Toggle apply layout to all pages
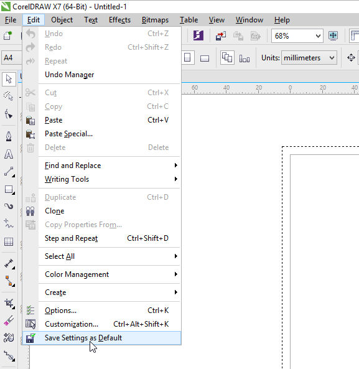The image size is (359, 369). coord(227,58)
